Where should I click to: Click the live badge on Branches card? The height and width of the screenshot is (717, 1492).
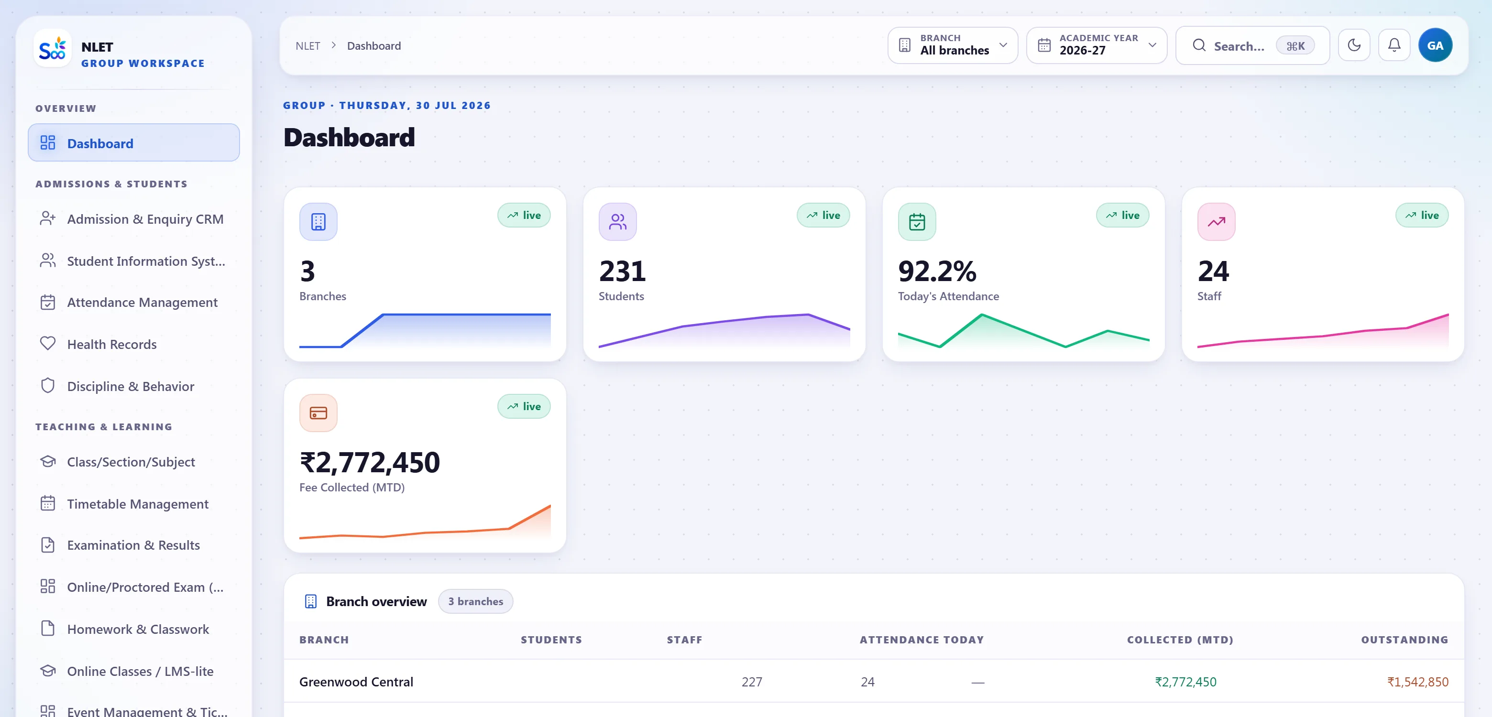524,215
